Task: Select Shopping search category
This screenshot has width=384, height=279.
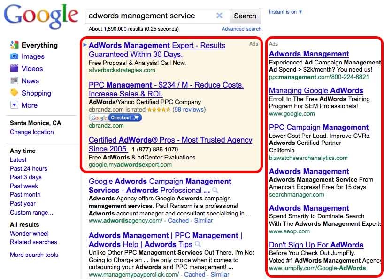Action: tap(36, 93)
